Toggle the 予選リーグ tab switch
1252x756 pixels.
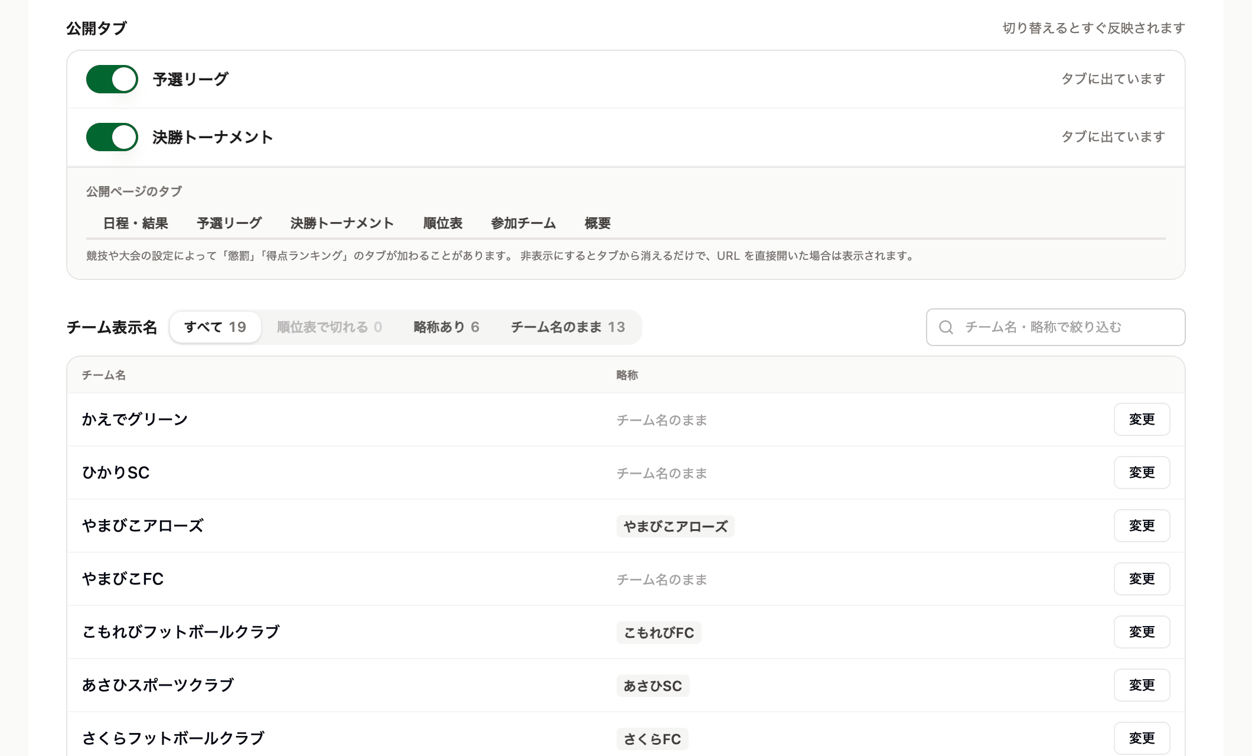coord(112,79)
